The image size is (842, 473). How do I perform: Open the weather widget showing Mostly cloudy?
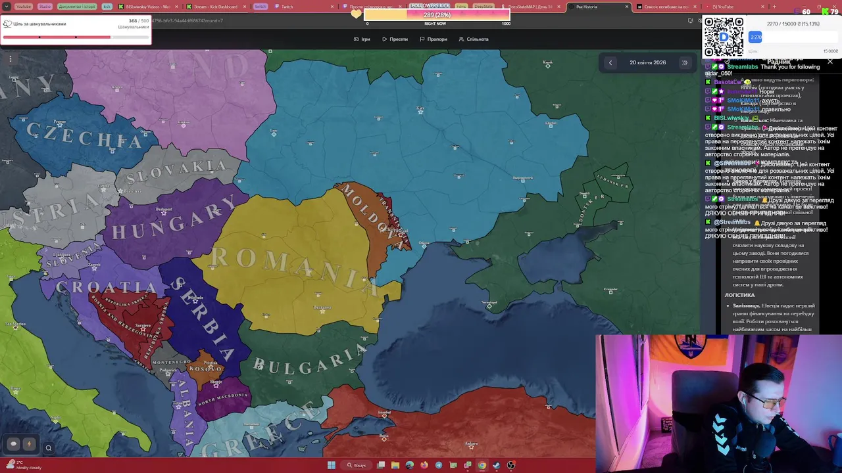[23, 465]
